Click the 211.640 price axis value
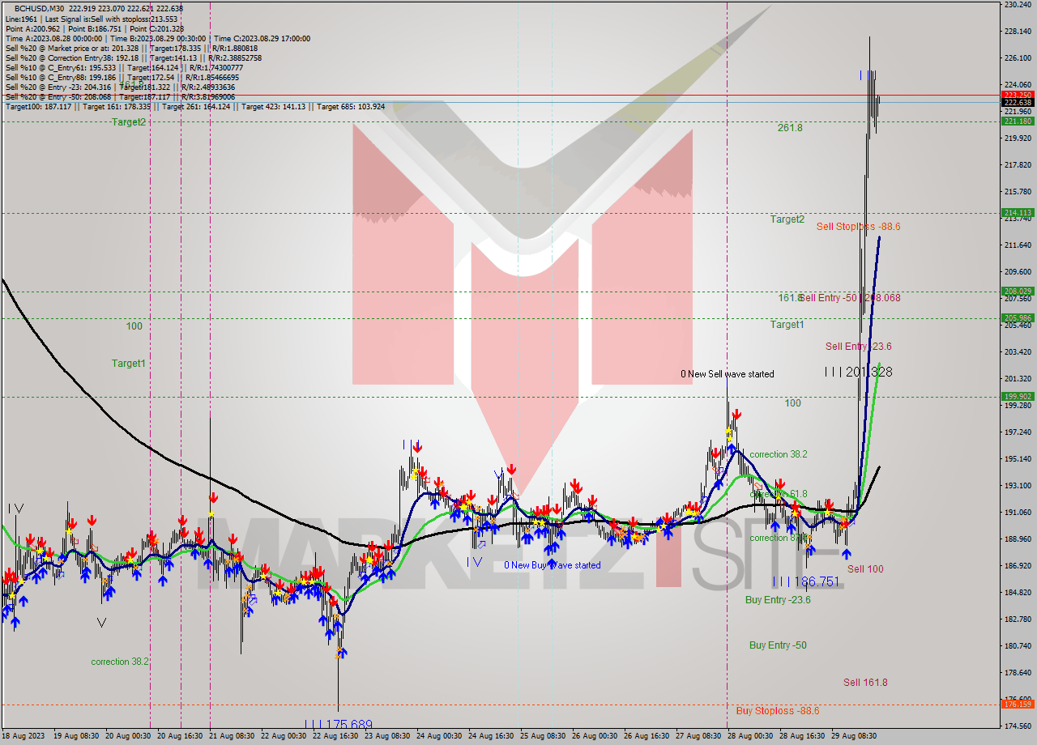Screen dimensions: 1037x745 tap(1017, 245)
